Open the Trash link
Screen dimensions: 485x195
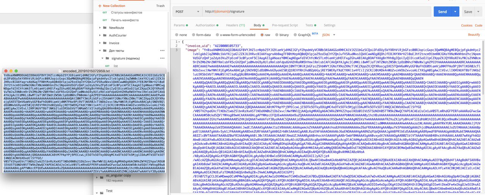pyautogui.click(x=160, y=6)
